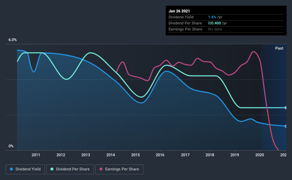Click the 1.4% dividend yield value
Image resolution: width=292 pixels, height=180 pixels.
[x=212, y=17]
